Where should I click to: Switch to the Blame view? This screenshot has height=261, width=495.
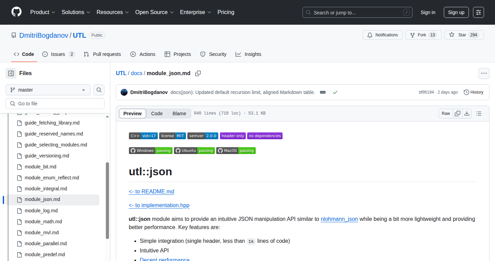(179, 114)
